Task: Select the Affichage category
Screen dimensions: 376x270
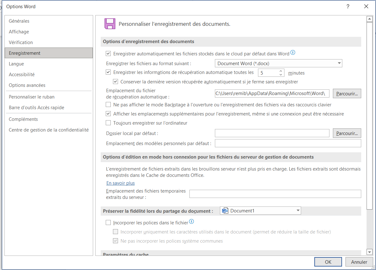Action: [49, 32]
